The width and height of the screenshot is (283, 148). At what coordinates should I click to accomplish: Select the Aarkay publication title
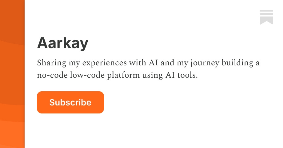(63, 43)
